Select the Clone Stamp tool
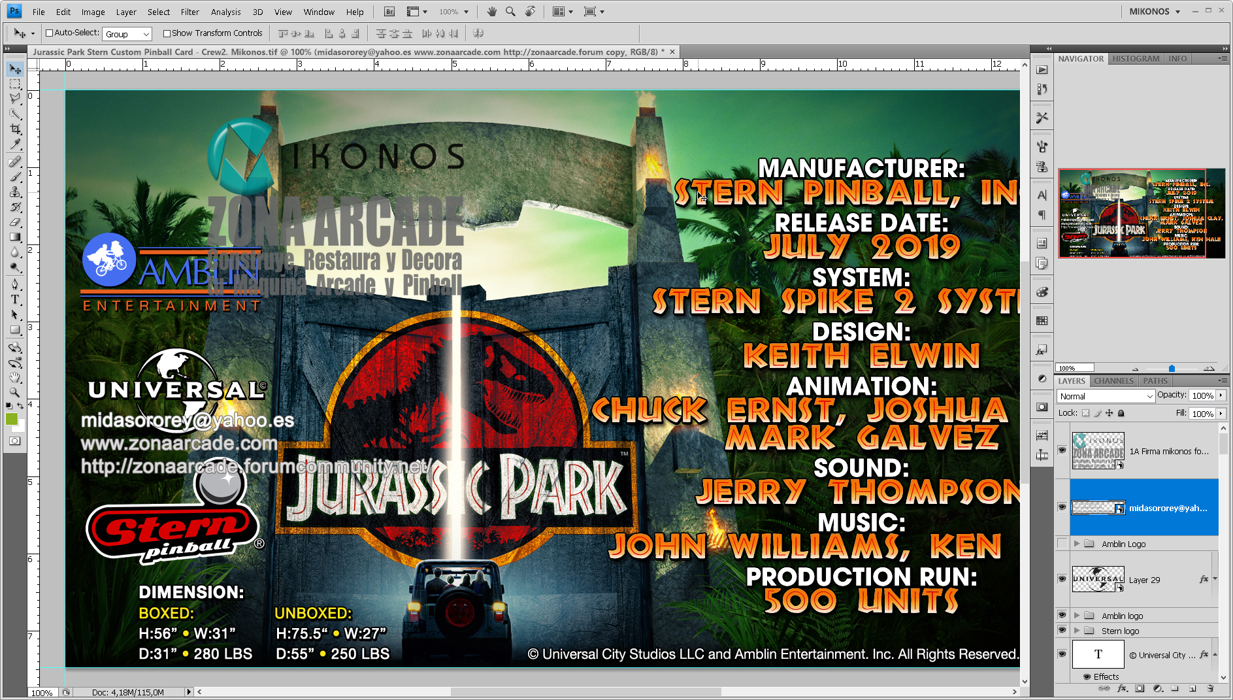This screenshot has height=700, width=1233. point(15,192)
